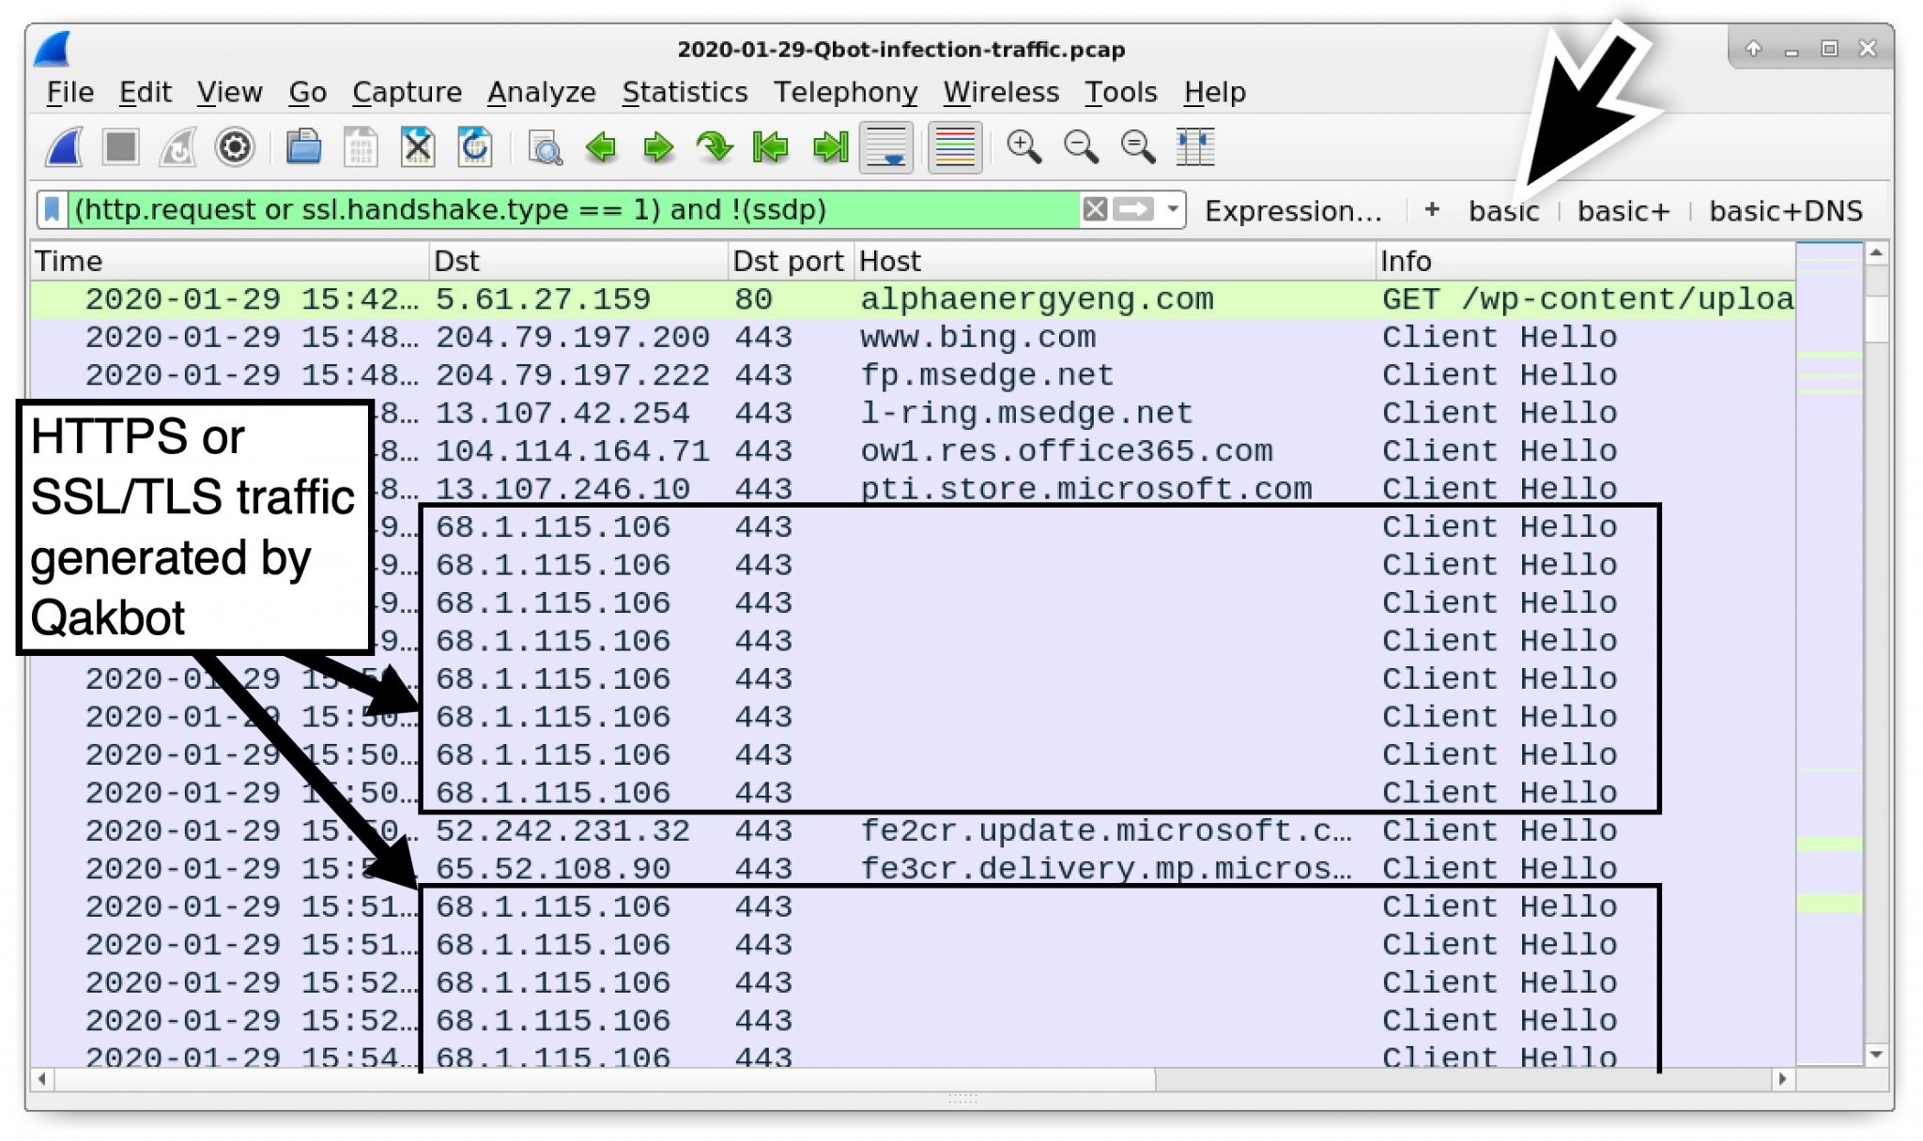Reload this capture file
The width and height of the screenshot is (1923, 1141).
coord(475,147)
